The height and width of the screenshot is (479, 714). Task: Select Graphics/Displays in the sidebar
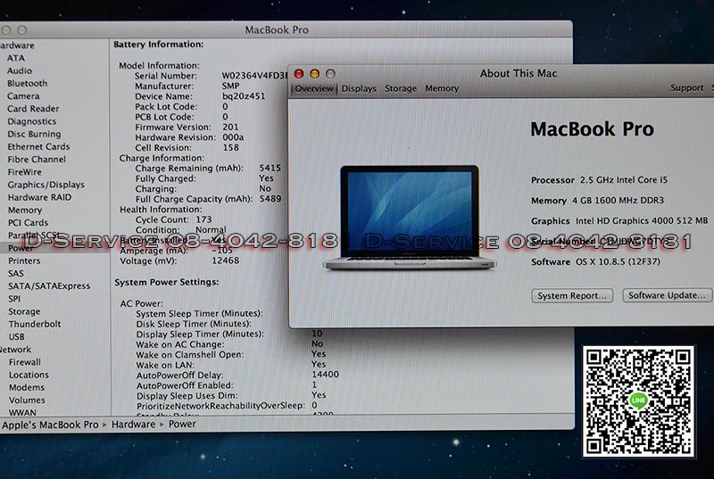(x=46, y=185)
